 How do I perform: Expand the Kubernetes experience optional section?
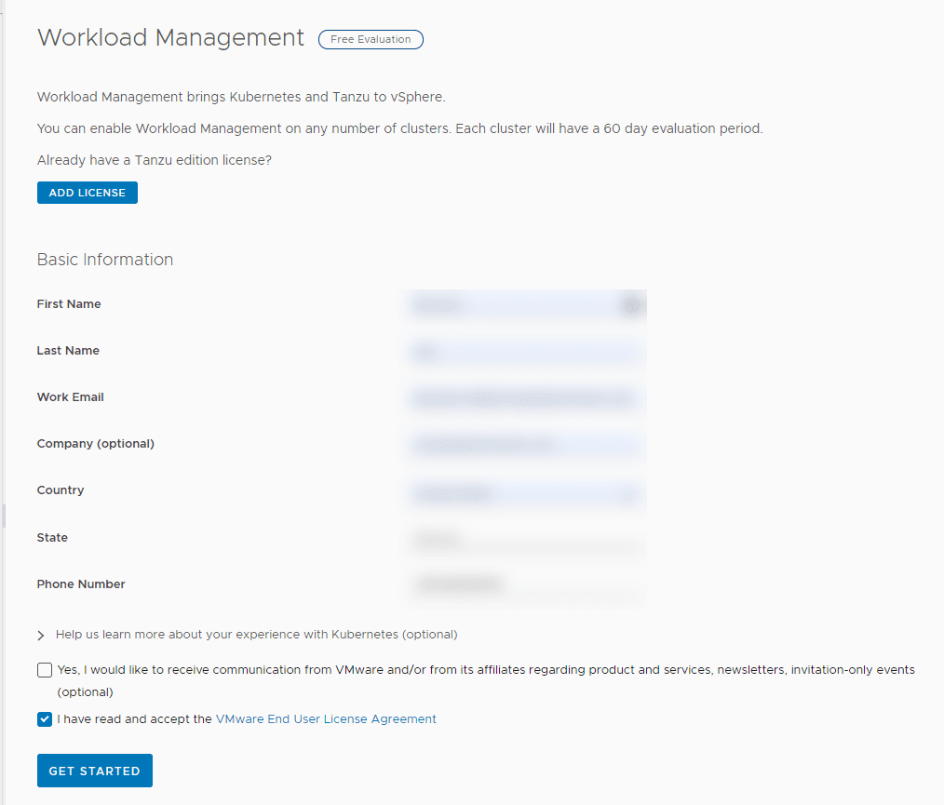257,634
